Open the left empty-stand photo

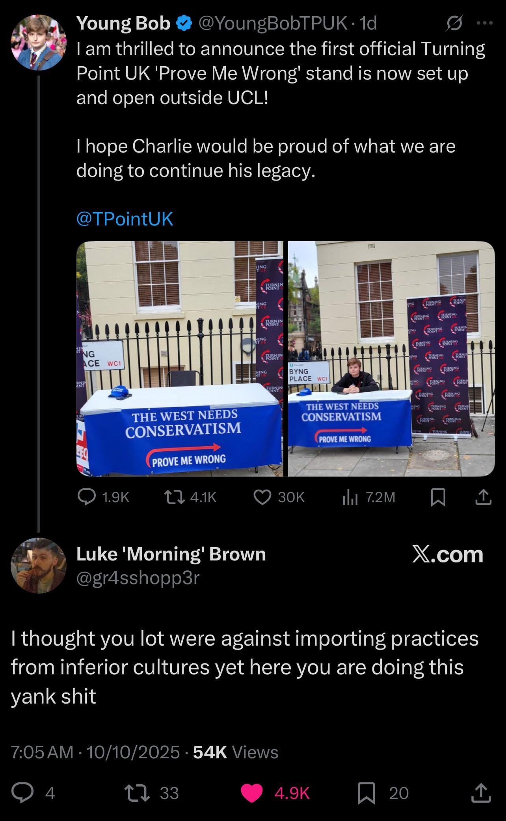(x=180, y=359)
